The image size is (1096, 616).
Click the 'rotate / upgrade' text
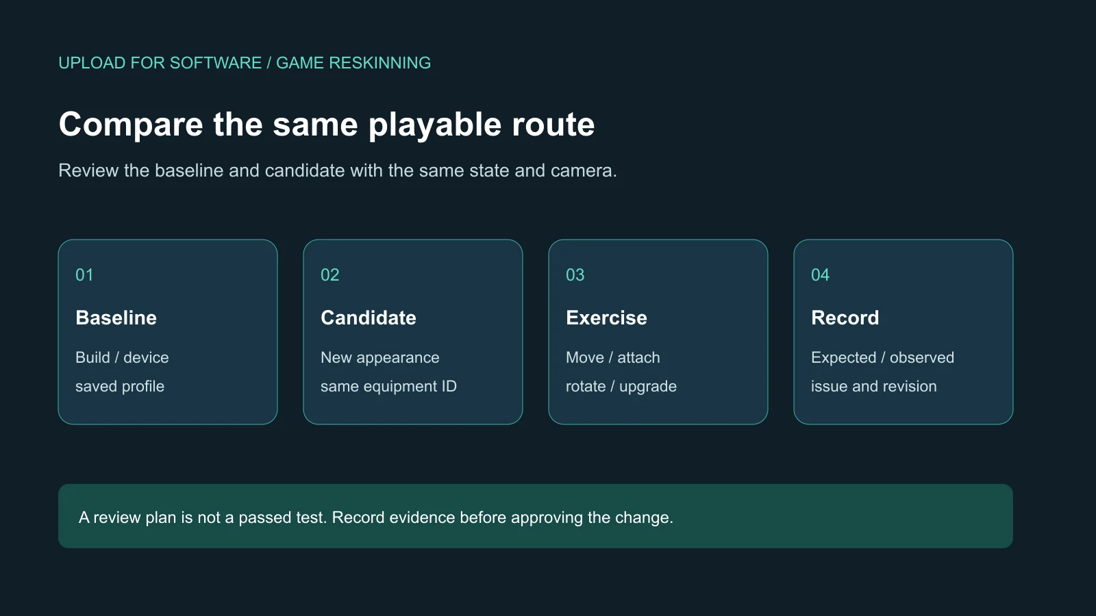(621, 386)
